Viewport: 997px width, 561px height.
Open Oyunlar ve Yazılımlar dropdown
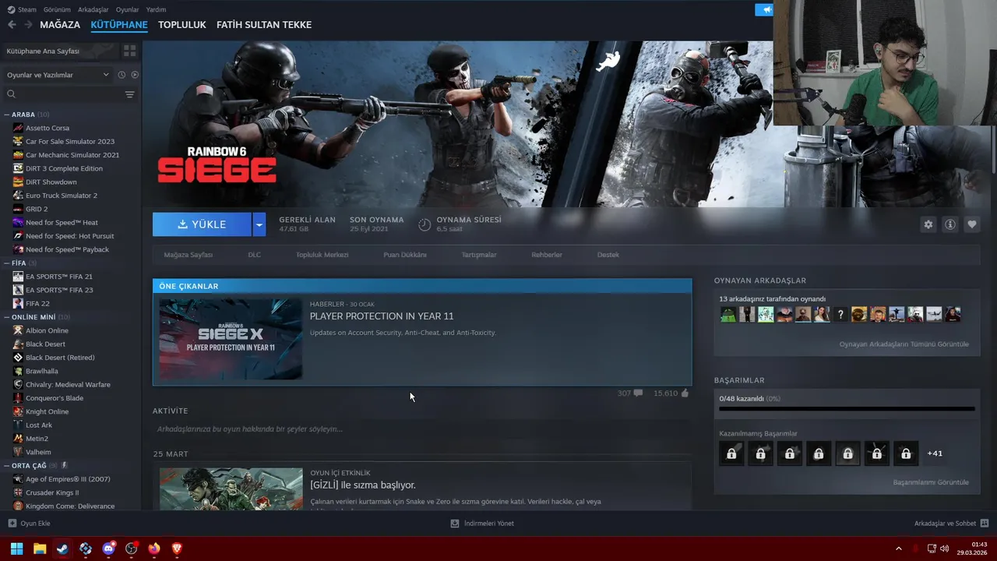58,75
